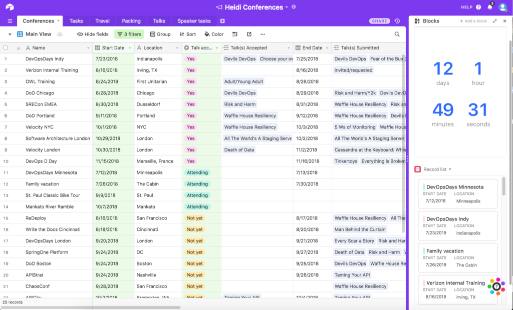This screenshot has width=513, height=310.
Task: Click the Sort button
Action: (x=187, y=34)
